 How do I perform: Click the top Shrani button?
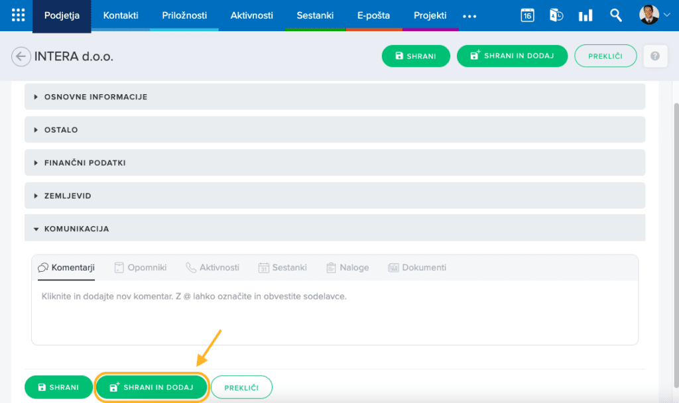[x=416, y=56]
